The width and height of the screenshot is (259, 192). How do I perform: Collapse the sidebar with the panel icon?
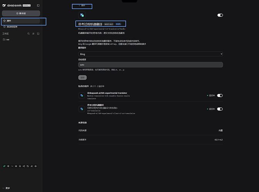click(38, 5)
